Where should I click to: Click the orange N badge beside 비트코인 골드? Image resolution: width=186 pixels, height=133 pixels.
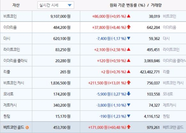[x=27, y=127]
